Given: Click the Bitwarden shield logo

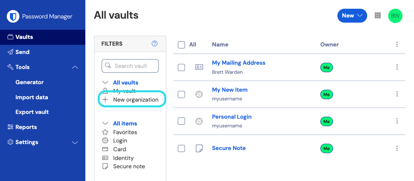Looking at the screenshot, I should [13, 16].
